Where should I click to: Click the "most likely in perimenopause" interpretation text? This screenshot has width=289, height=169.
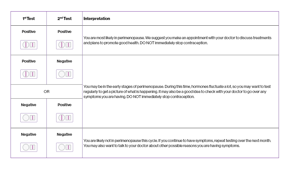177,40
